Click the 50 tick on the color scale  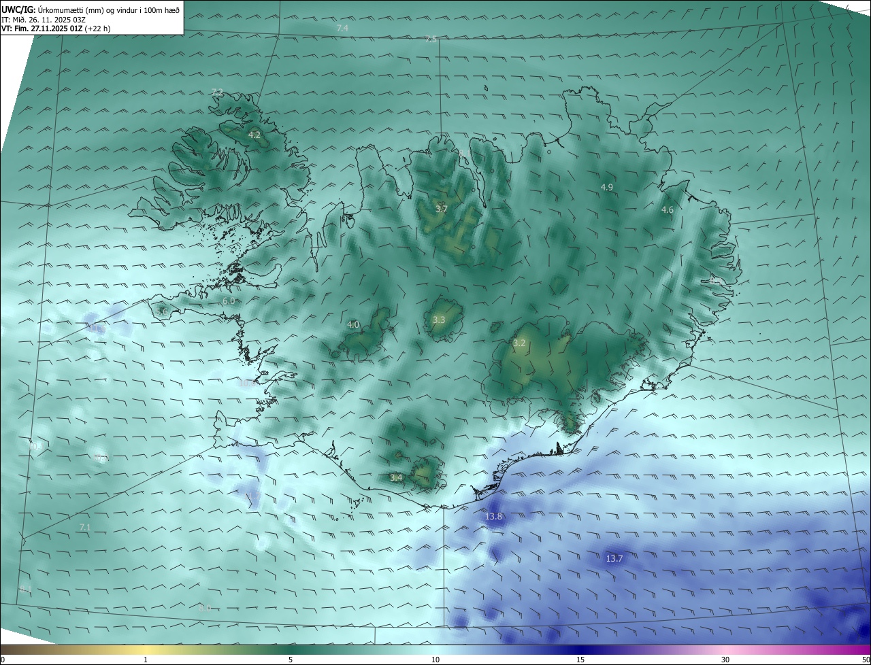coord(866,660)
